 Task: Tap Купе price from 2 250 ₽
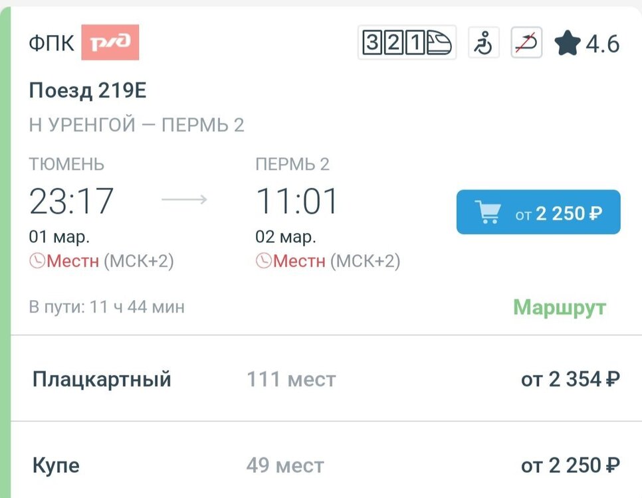(570, 465)
